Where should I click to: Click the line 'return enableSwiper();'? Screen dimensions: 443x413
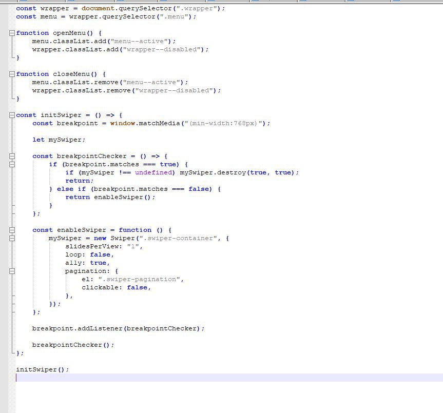click(110, 197)
